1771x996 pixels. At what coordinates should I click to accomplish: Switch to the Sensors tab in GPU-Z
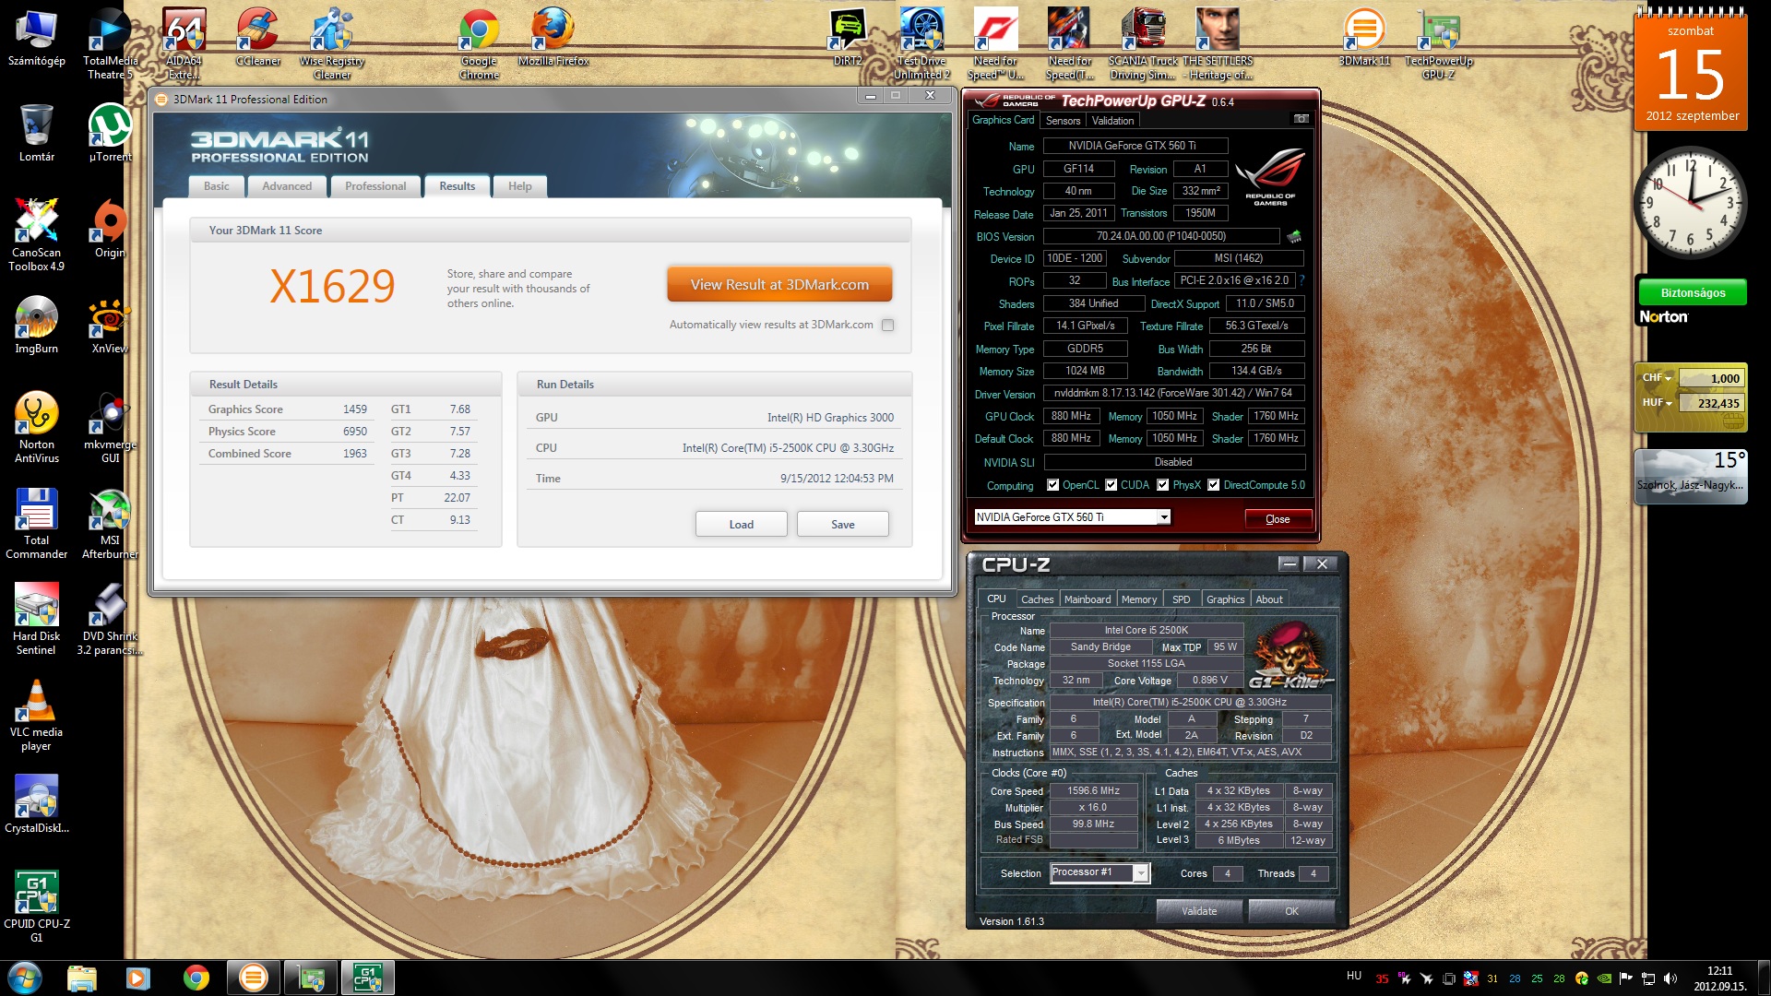1063,121
